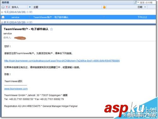Click the TeamViewer GmbH address line
The image size is (158, 119).
click(36, 95)
